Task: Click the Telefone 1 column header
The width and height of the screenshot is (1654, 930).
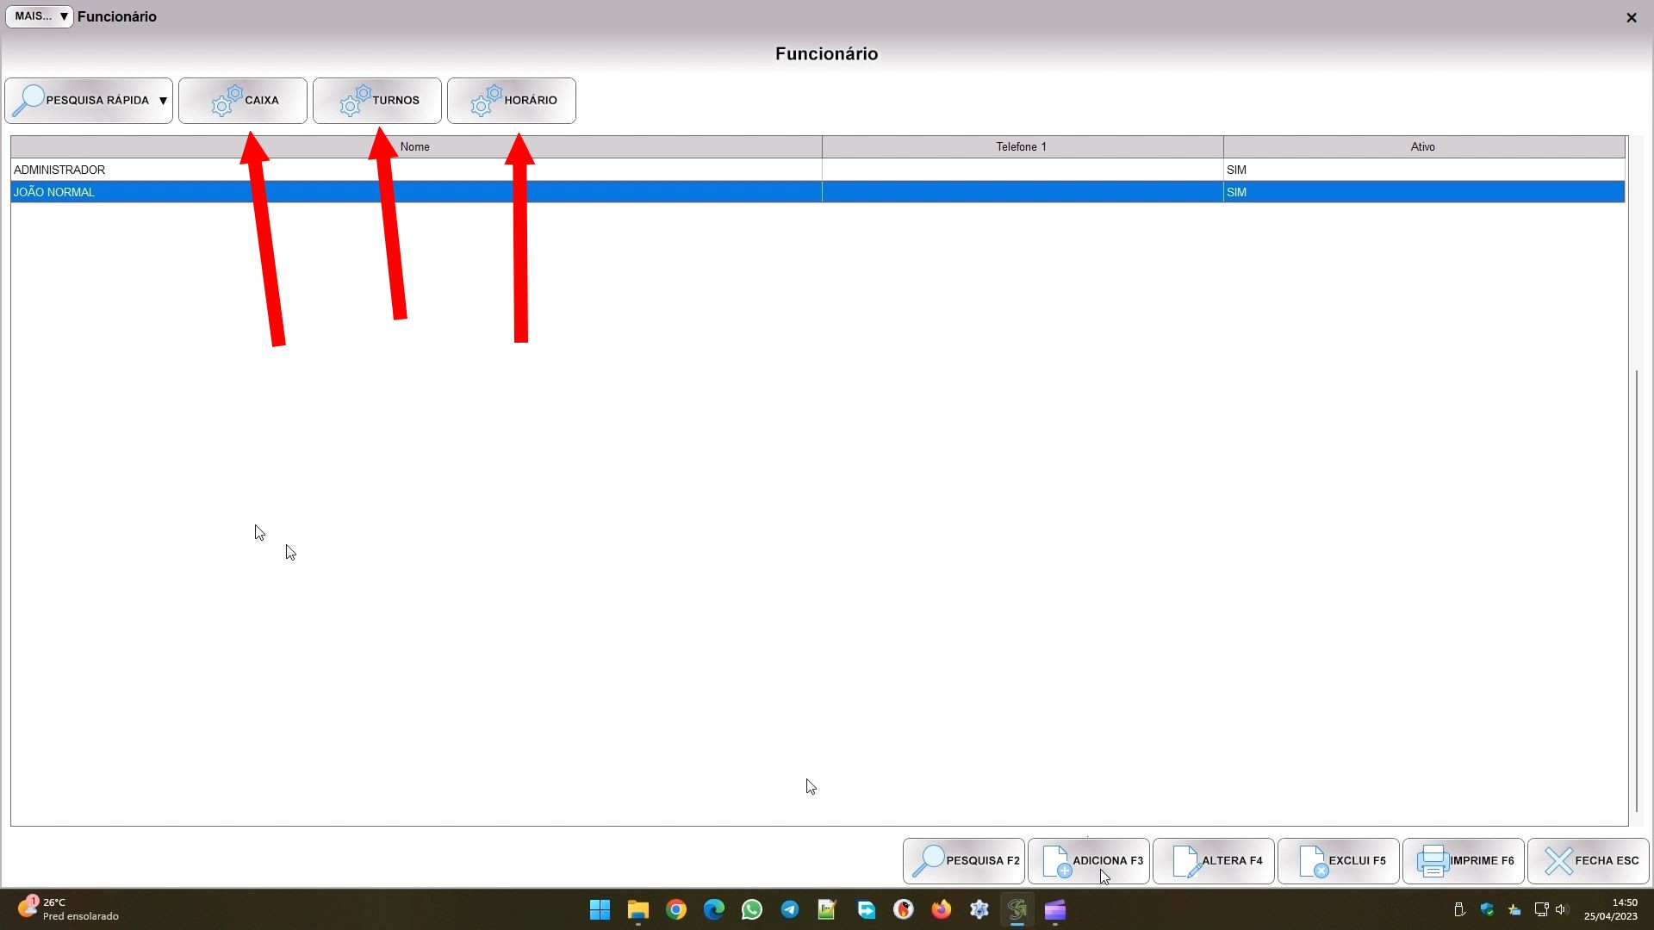Action: [1022, 147]
